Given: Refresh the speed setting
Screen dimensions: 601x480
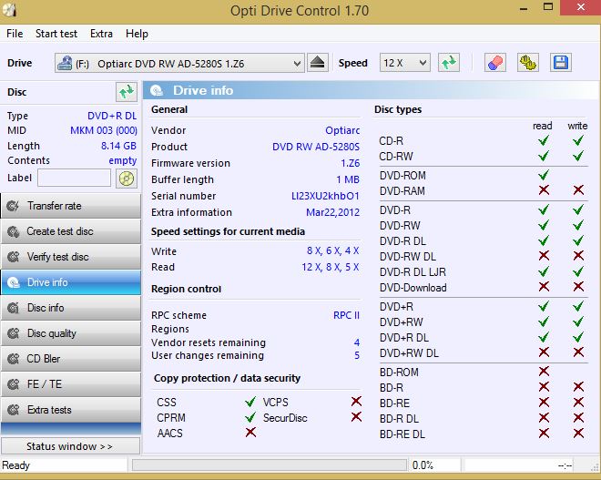Looking at the screenshot, I should tap(449, 63).
